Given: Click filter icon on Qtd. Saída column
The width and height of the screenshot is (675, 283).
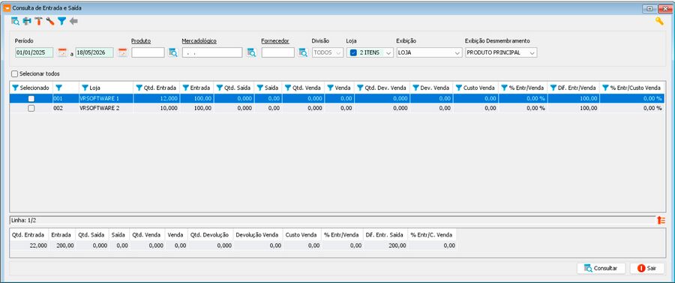Looking at the screenshot, I should pyautogui.click(x=220, y=88).
